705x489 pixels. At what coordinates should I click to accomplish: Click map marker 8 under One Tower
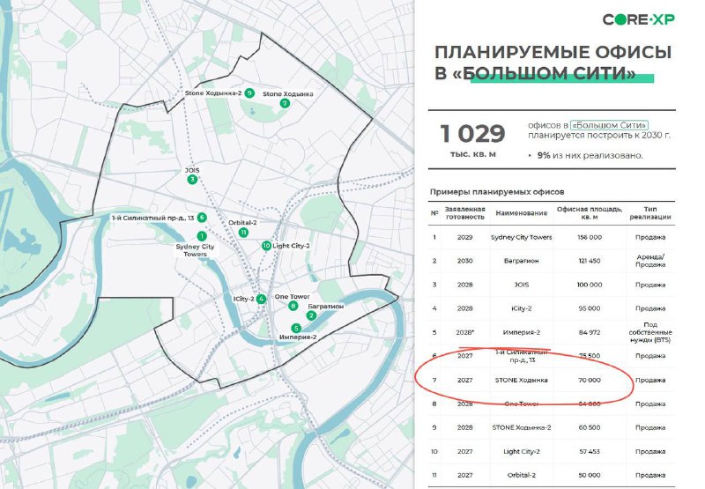pos(293,306)
